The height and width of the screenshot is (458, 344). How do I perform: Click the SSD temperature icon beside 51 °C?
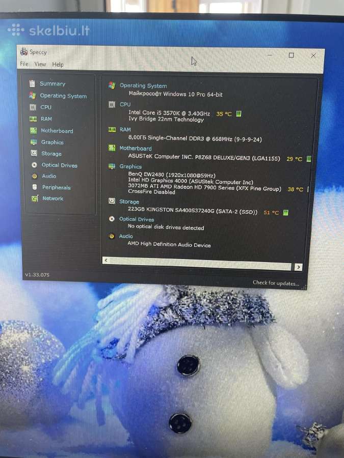click(x=286, y=212)
